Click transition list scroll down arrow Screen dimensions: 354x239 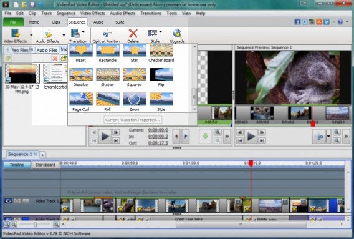[194, 109]
